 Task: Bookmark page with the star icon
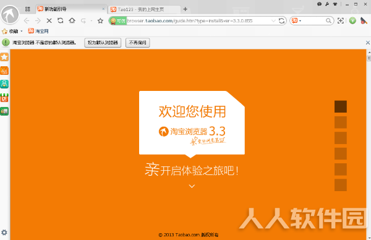point(100,21)
